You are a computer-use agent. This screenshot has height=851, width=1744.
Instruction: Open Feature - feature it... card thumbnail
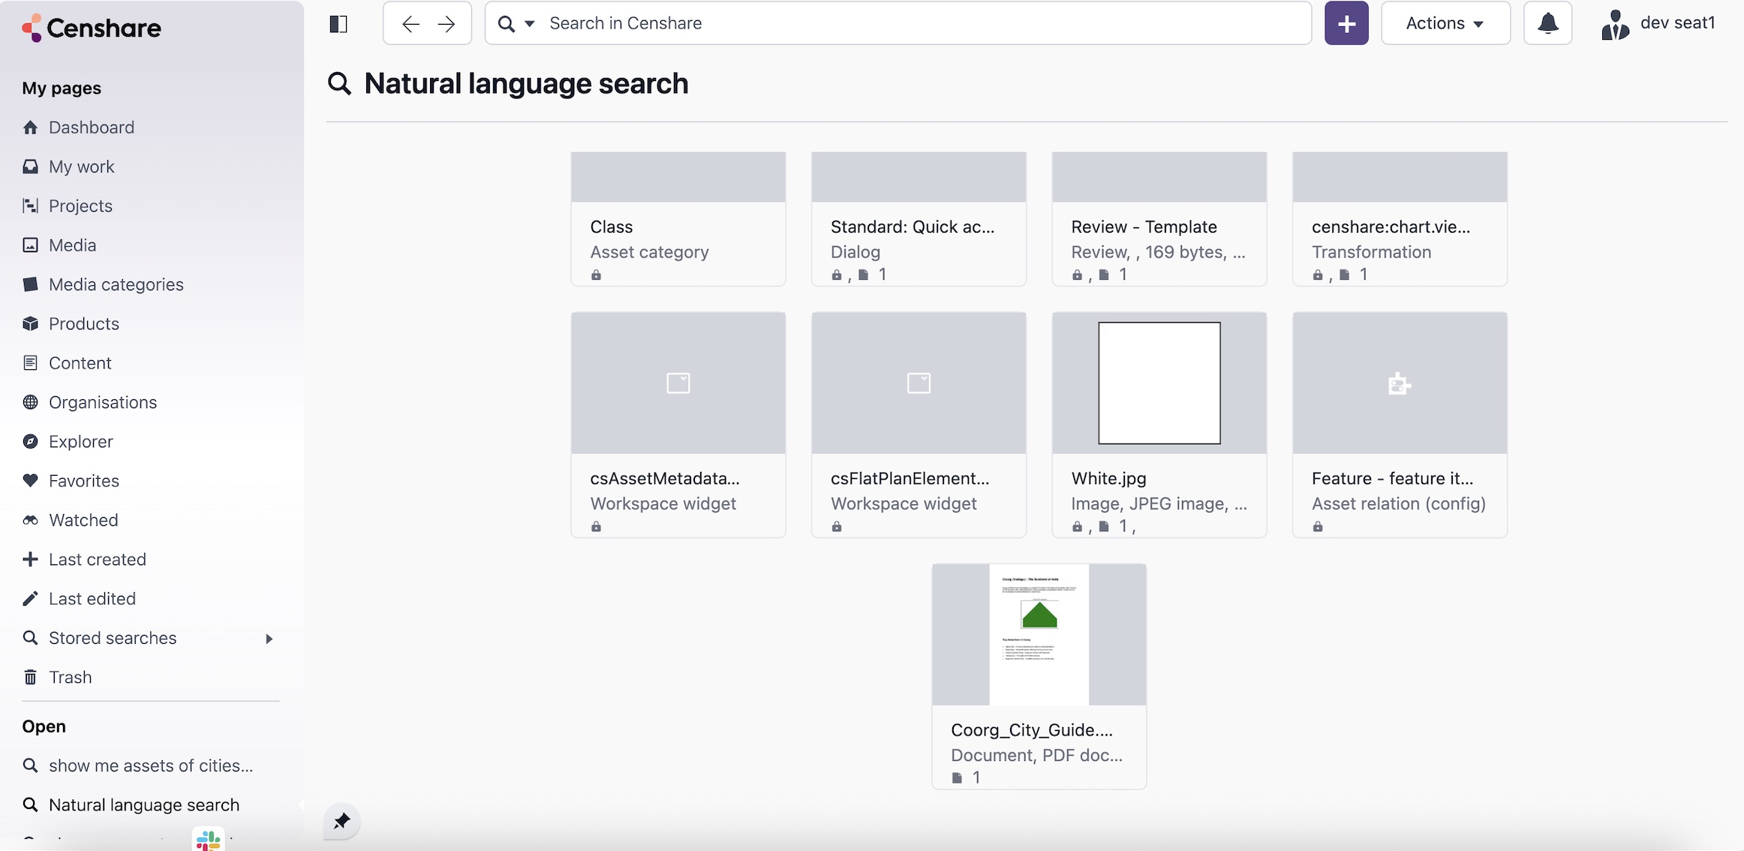click(1400, 383)
